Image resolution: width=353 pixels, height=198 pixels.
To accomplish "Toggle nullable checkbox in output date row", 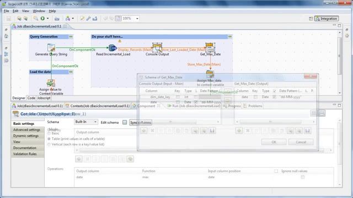I will click(x=274, y=97).
